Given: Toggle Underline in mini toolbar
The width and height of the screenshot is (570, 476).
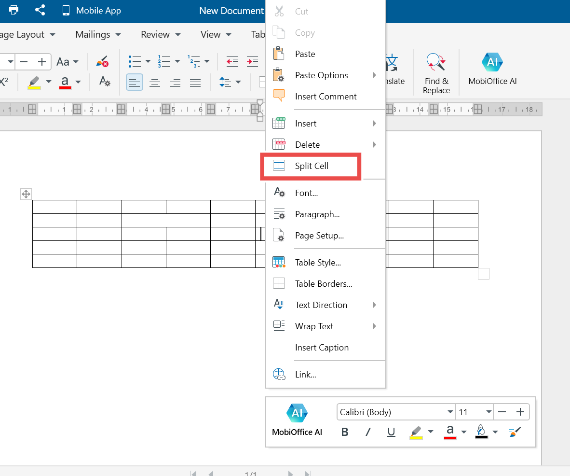Looking at the screenshot, I should [391, 432].
